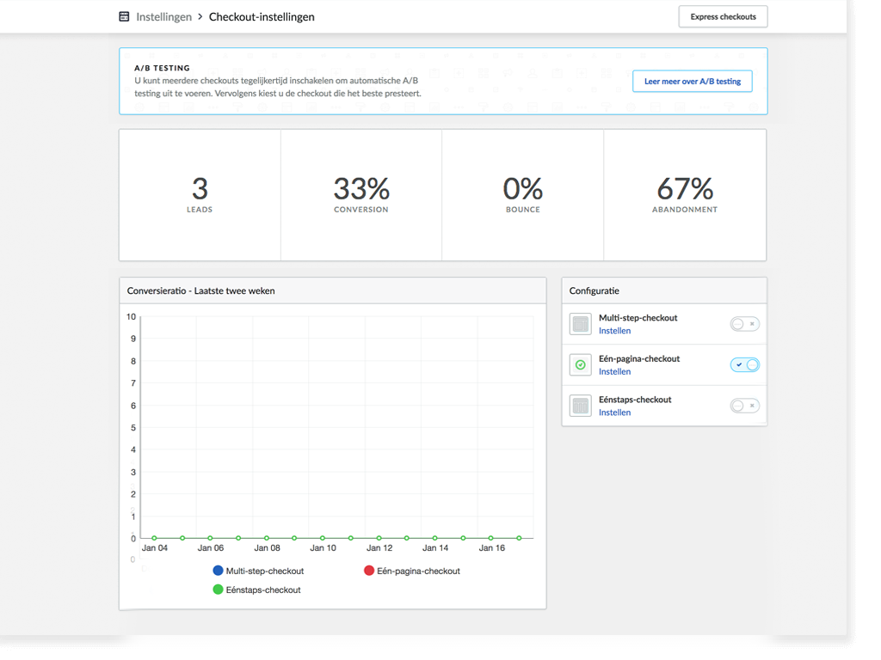881x660 pixels.
Task: Open Instellen link for Eén-pagina-checkout
Action: coord(614,371)
